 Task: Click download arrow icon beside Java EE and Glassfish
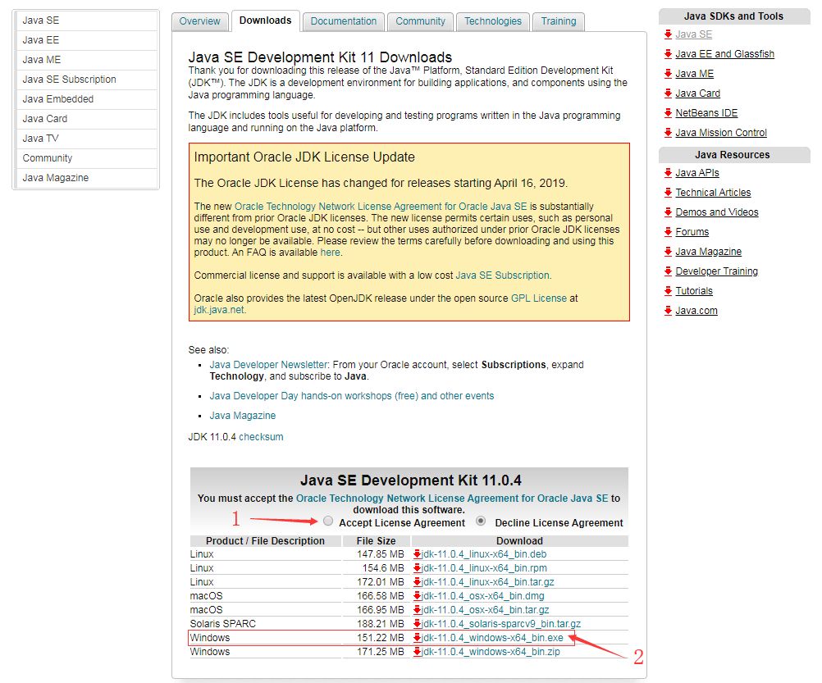point(668,54)
